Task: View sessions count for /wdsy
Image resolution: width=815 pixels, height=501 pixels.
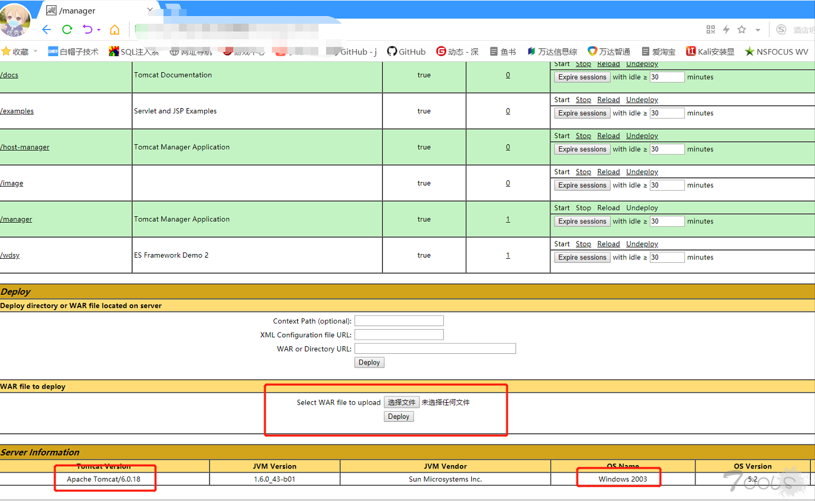Action: (508, 255)
